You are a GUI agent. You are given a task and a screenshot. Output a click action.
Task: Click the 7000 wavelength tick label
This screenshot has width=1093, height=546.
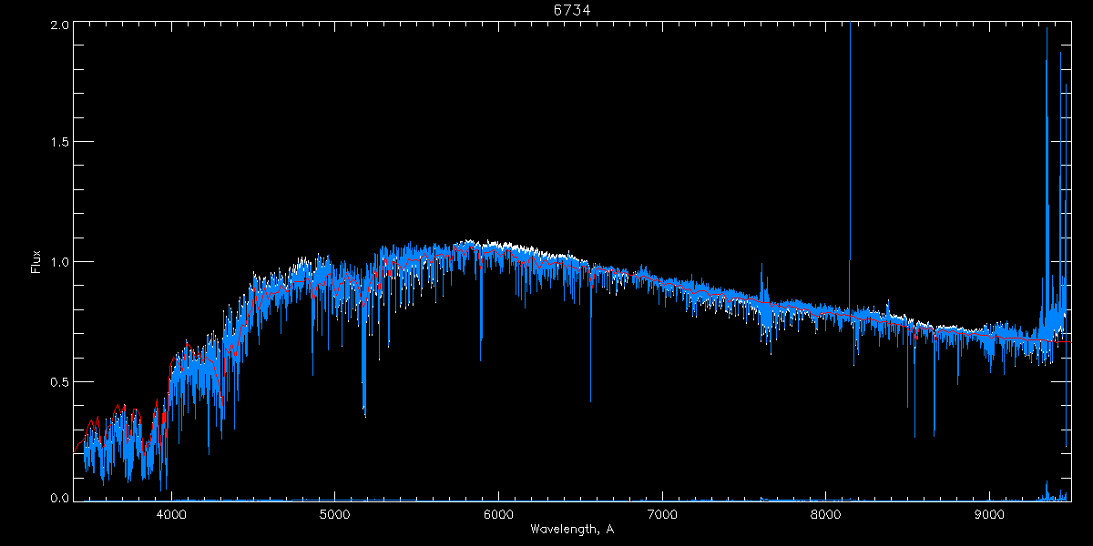[x=662, y=514]
